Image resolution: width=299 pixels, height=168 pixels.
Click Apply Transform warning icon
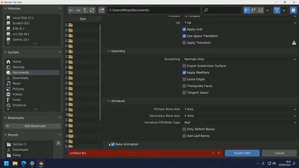coord(294,43)
